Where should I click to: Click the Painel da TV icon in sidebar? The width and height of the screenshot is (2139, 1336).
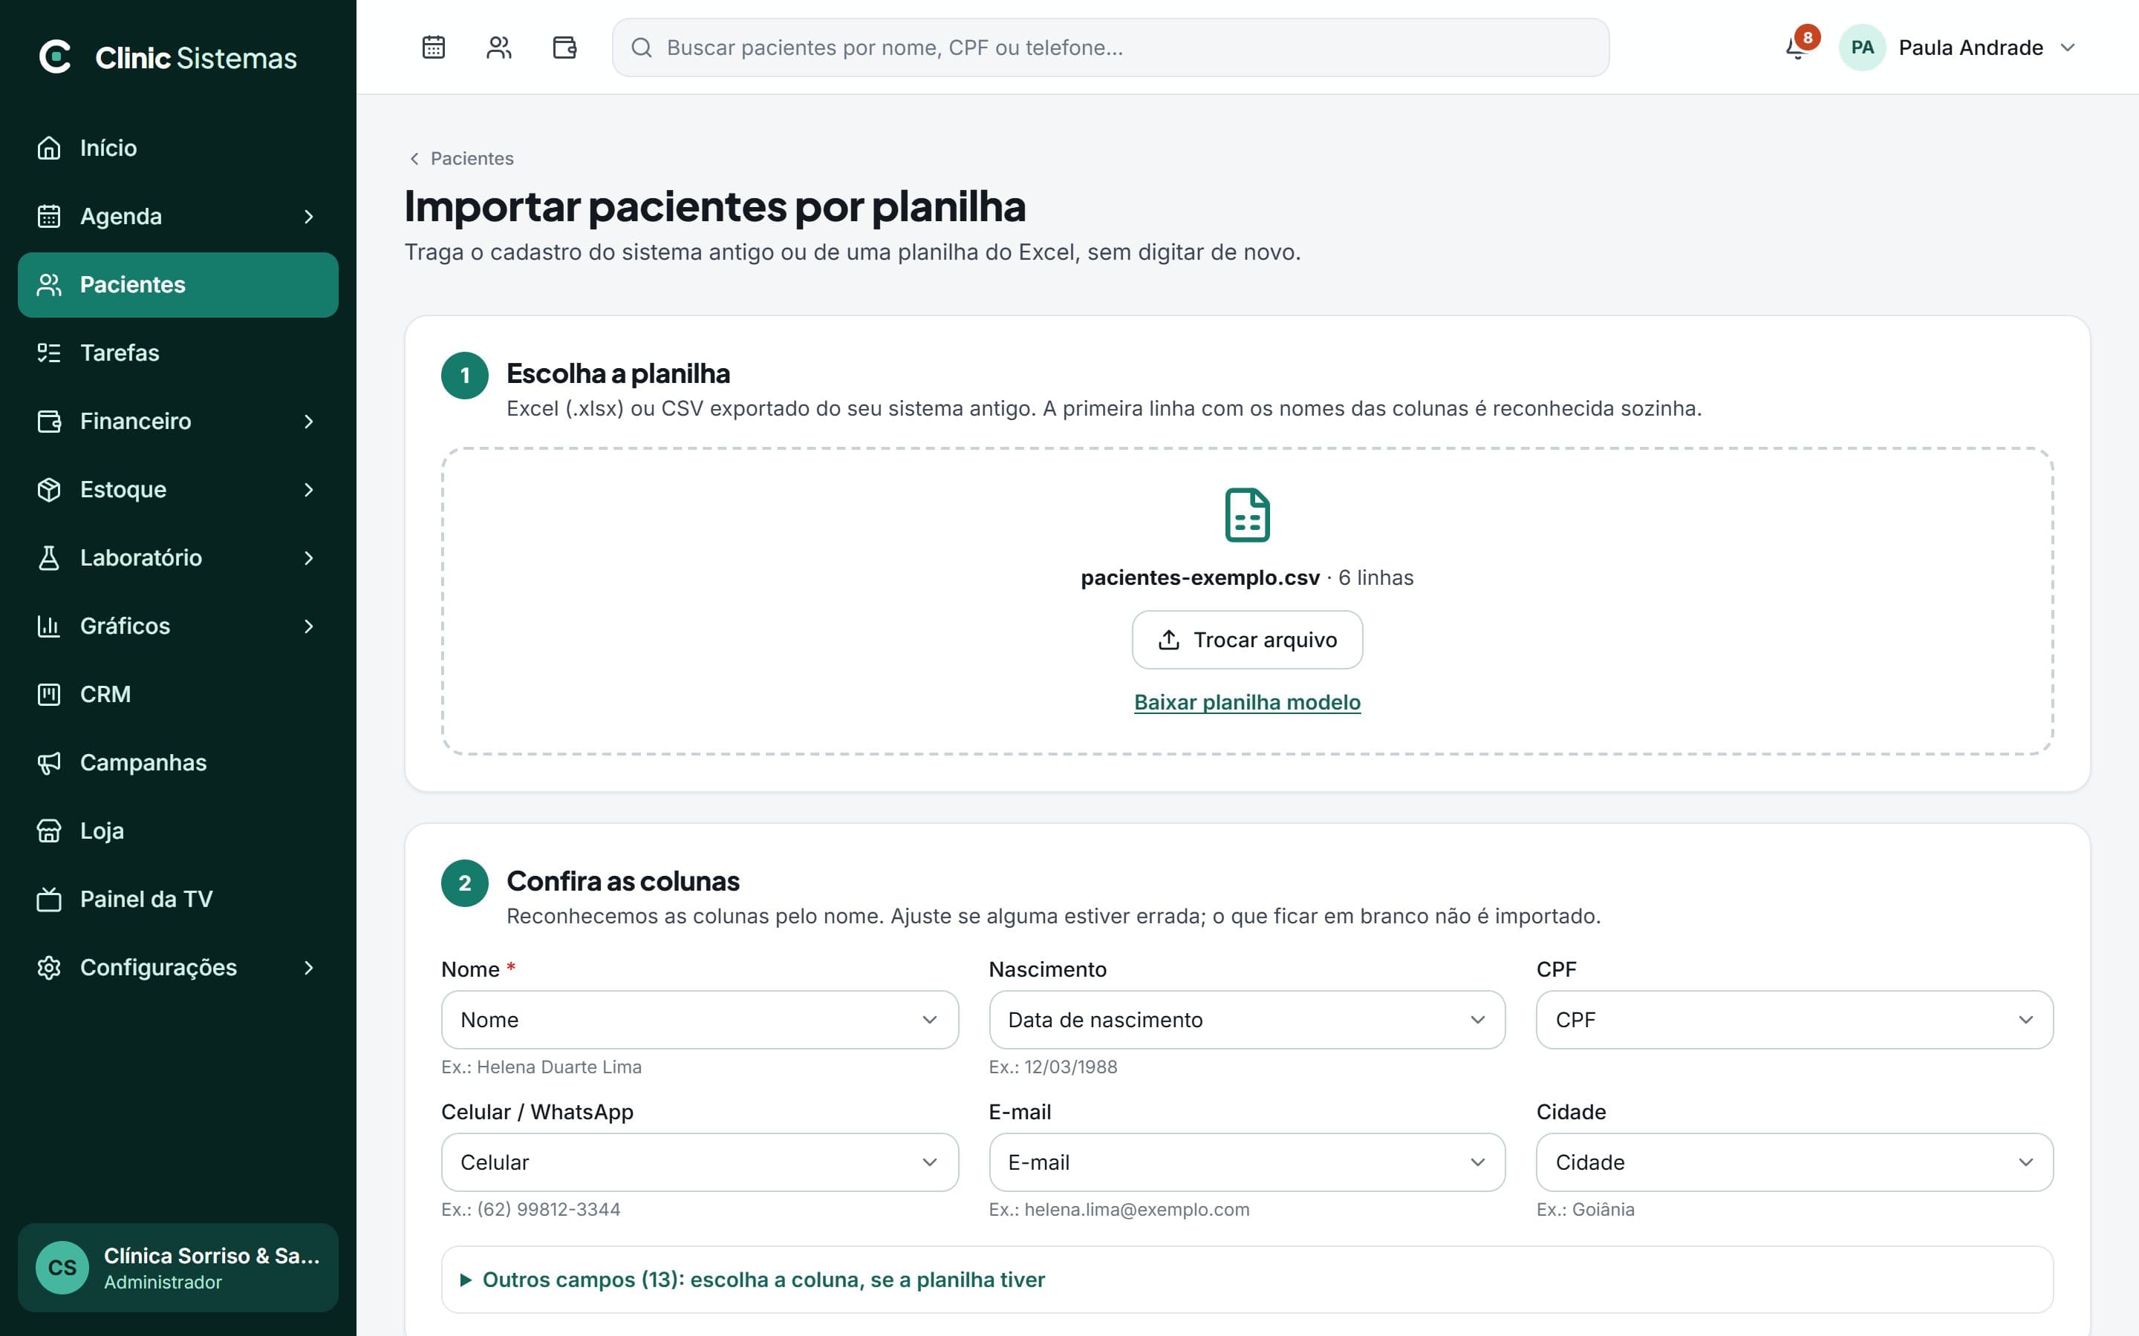tap(50, 899)
